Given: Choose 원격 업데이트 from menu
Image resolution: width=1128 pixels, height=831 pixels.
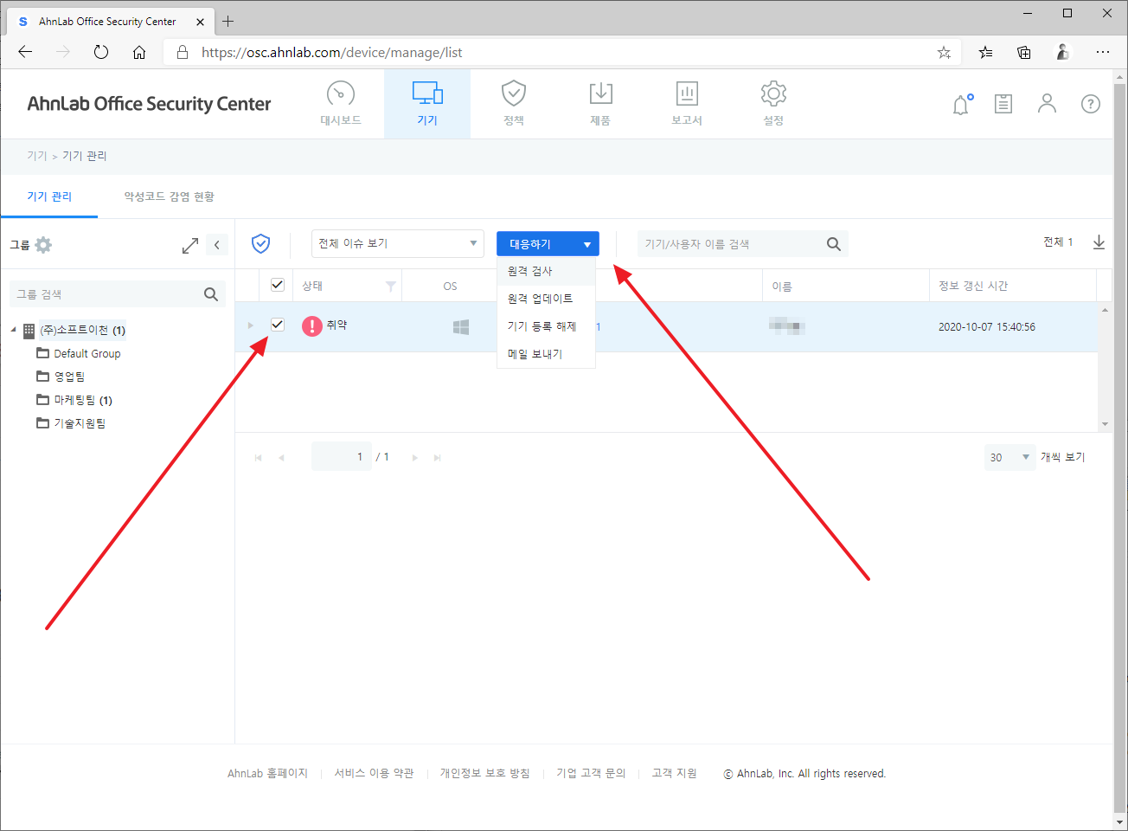Looking at the screenshot, I should [x=546, y=299].
